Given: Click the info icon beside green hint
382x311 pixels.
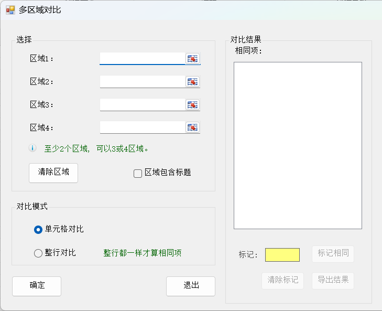Looking at the screenshot, I should (x=32, y=148).
